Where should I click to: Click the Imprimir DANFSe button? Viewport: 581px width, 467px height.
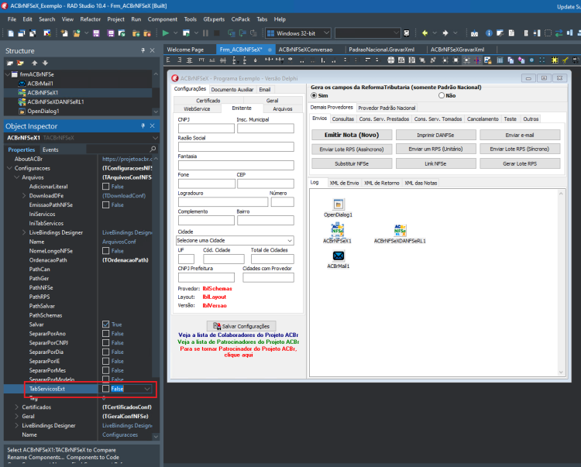coord(435,135)
